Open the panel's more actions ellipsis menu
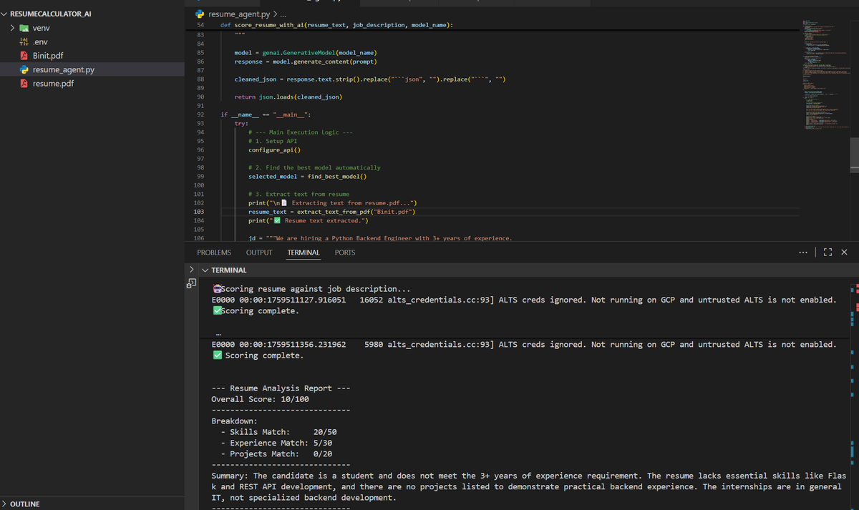 coord(805,252)
